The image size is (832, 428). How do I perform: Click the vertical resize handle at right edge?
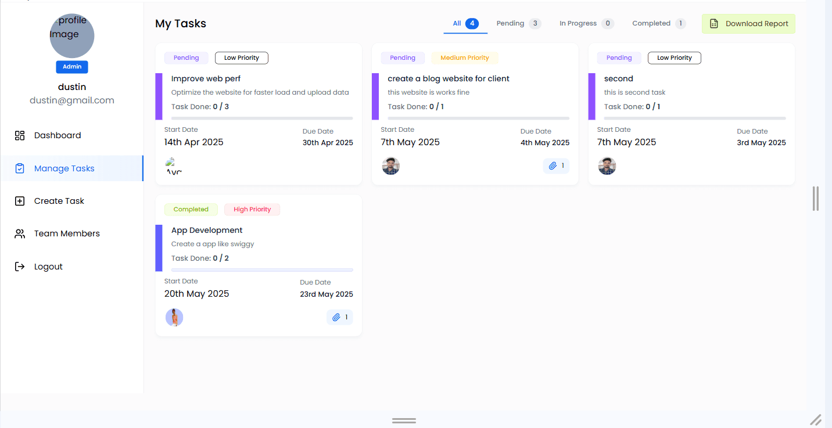pyautogui.click(x=816, y=199)
